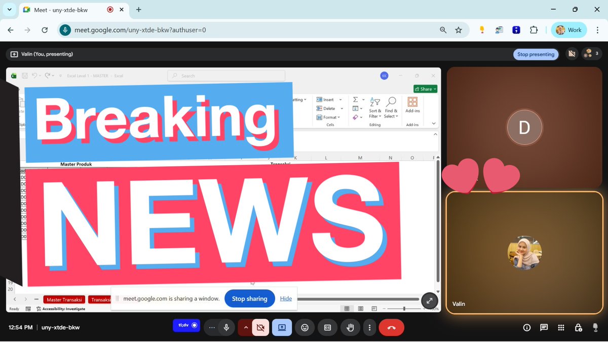Image resolution: width=608 pixels, height=342 pixels.
Task: Open Find & Select menu in Excel
Action: click(x=391, y=107)
